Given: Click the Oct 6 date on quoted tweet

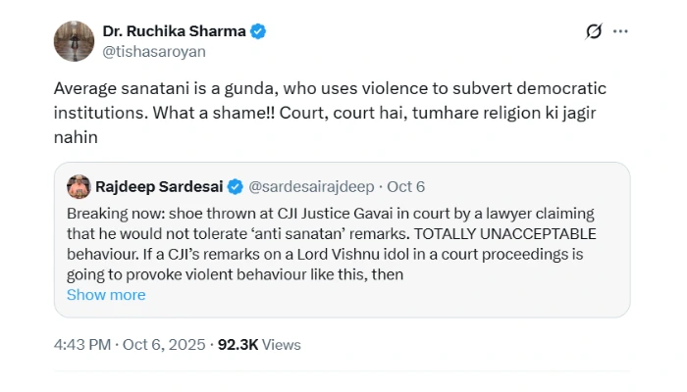Looking at the screenshot, I should pos(405,187).
